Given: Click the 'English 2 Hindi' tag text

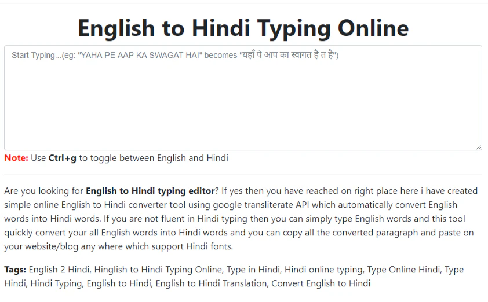Looking at the screenshot, I should click(59, 270).
